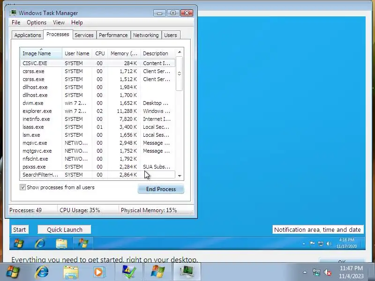Sort by Image Name column header
The width and height of the screenshot is (375, 281).
pos(41,53)
